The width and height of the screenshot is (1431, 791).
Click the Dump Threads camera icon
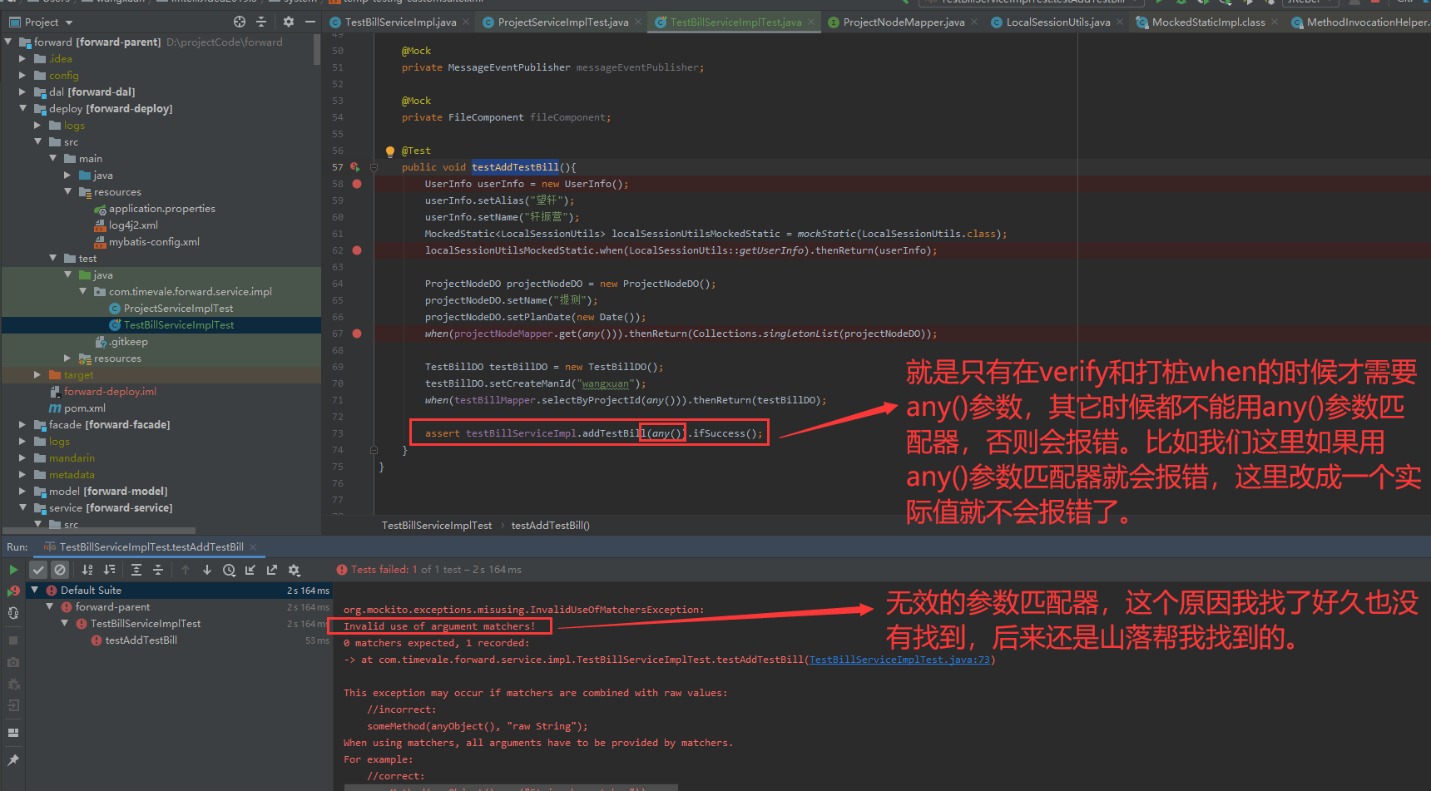coord(13,662)
